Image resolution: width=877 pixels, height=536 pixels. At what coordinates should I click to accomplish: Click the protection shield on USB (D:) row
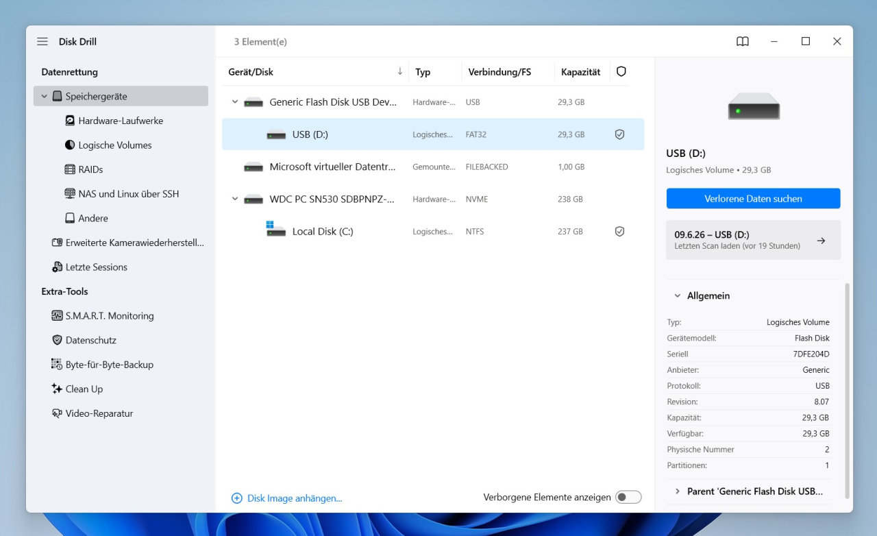click(619, 134)
